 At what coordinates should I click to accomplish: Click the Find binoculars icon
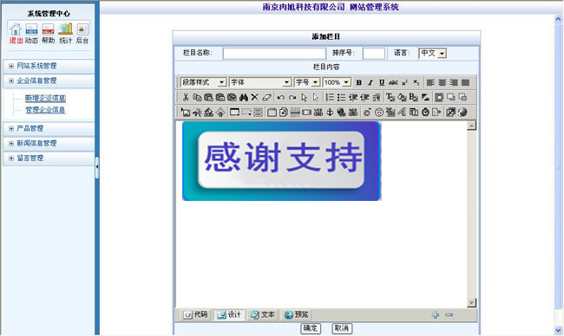(244, 97)
